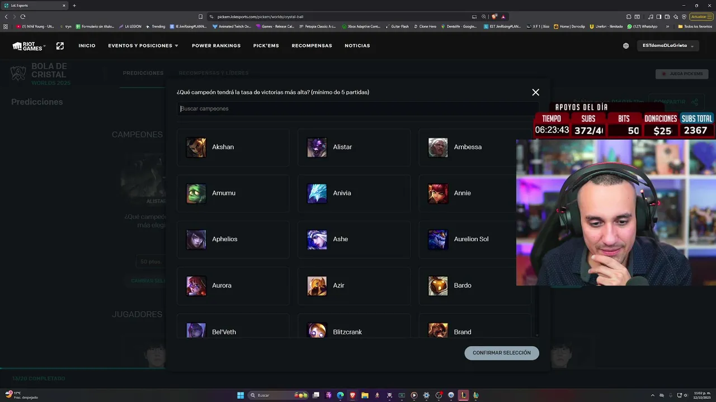Open Brave browser taskbar icon
Image resolution: width=716 pixels, height=402 pixels.
tap(352, 395)
